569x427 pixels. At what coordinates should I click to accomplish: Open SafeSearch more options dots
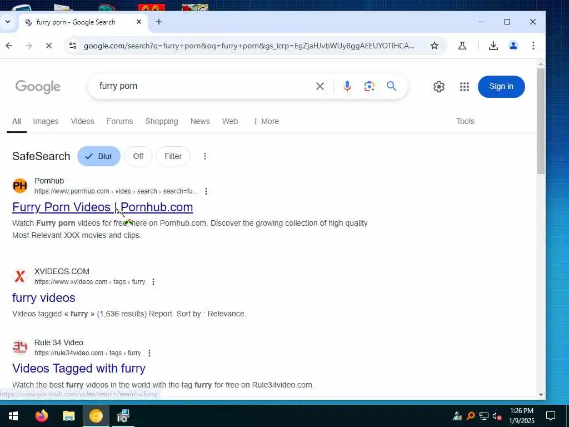coord(204,156)
